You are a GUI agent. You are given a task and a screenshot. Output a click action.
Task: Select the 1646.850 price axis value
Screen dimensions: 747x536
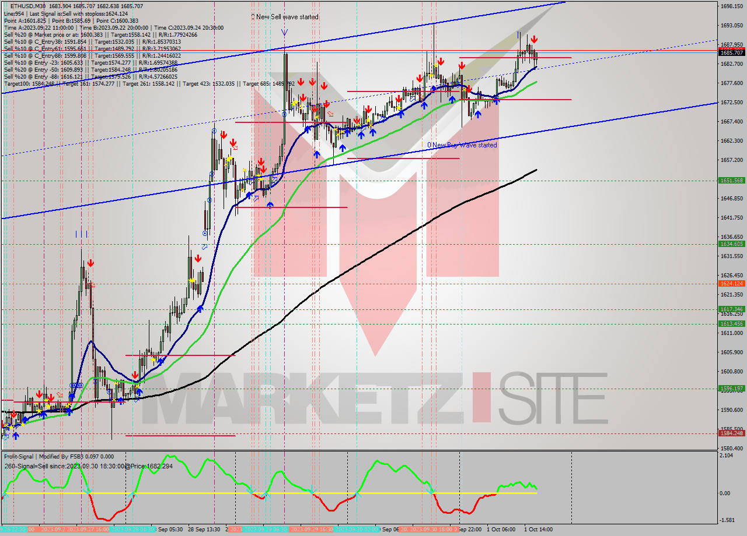pos(732,199)
